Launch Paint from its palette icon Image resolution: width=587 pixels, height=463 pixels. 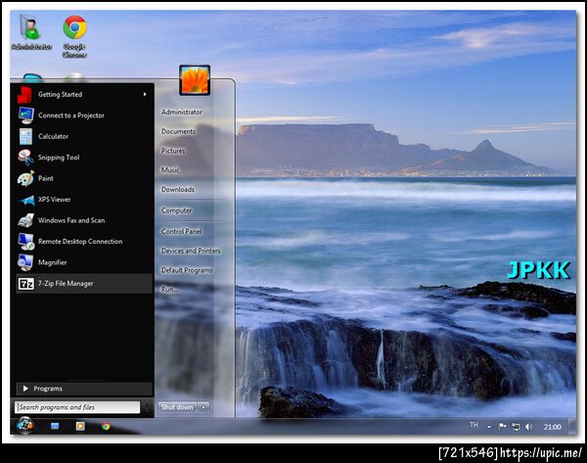click(25, 178)
